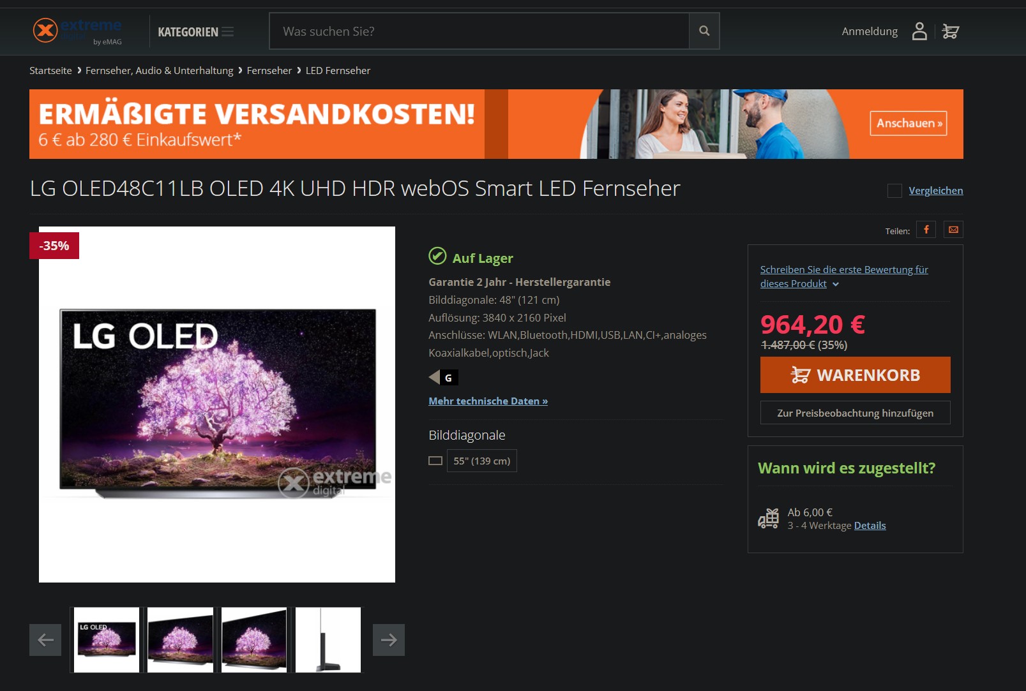Click the search magnifier icon
The image size is (1026, 691).
[704, 31]
